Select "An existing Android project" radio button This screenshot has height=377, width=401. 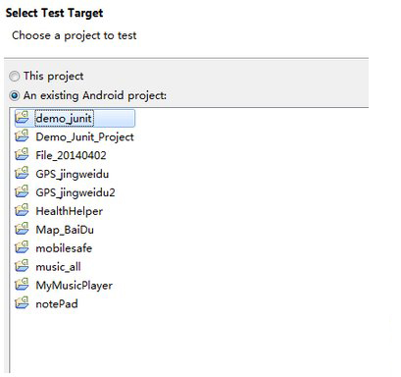point(15,95)
